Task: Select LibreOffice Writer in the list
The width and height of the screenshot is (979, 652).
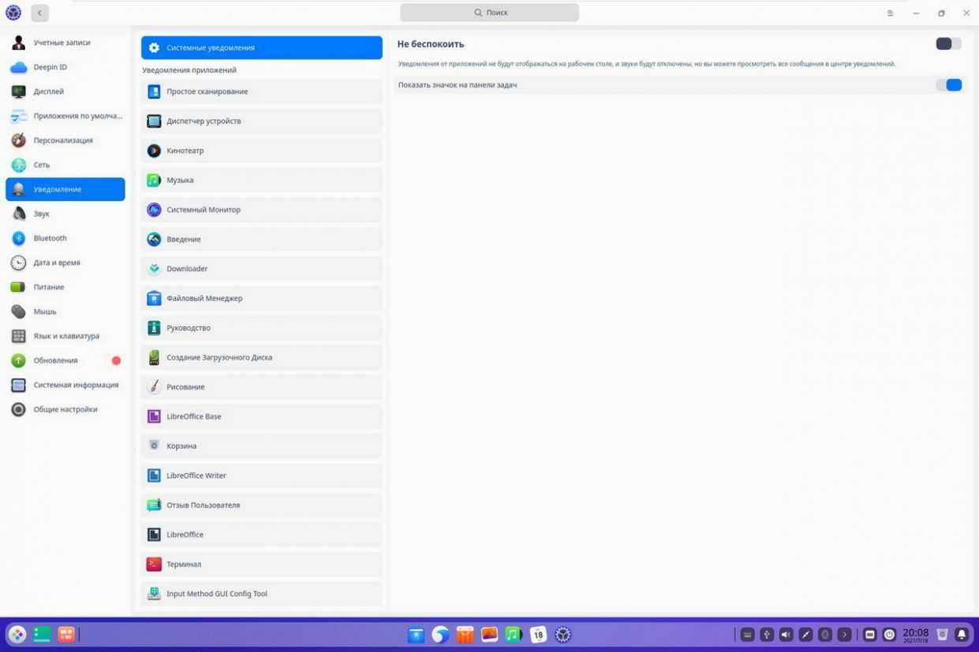Action: (x=262, y=475)
